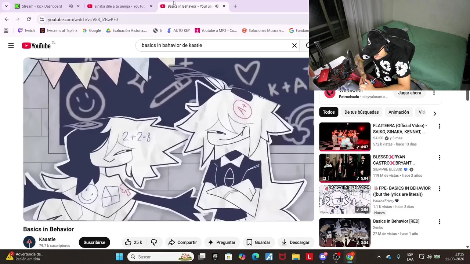This screenshot has height=264, width=470.
Task: Open the Youtube a MP3 bookmark
Action: coord(216,30)
